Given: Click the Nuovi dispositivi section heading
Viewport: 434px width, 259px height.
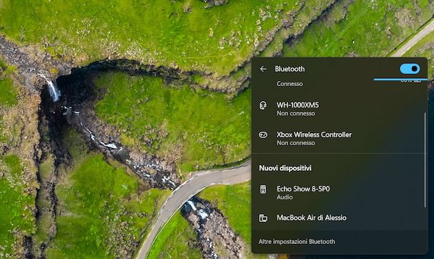Looking at the screenshot, I should pos(285,168).
